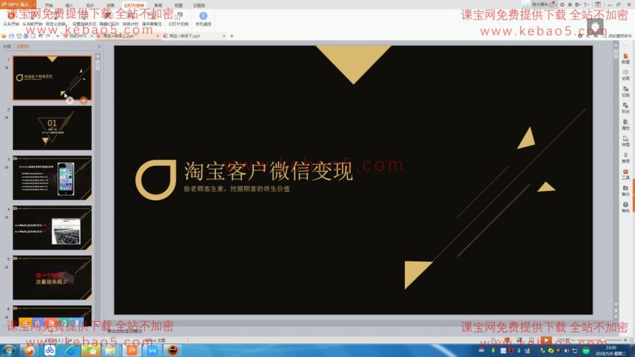Switch to the 插入 ribbon tab
The width and height of the screenshot is (635, 357).
pos(69,5)
